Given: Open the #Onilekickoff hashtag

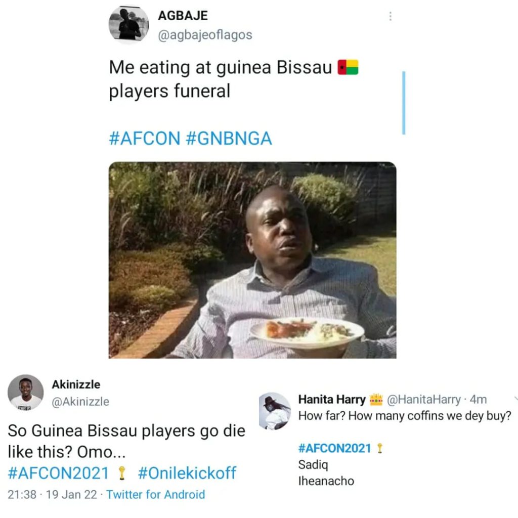Looking at the screenshot, I should click(187, 473).
